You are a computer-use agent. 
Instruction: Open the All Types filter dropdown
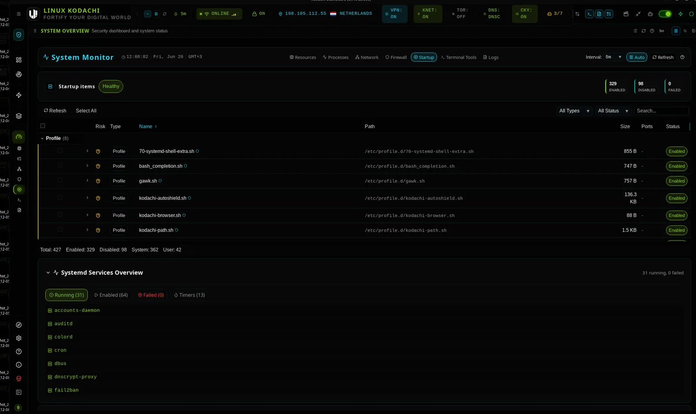click(x=574, y=111)
